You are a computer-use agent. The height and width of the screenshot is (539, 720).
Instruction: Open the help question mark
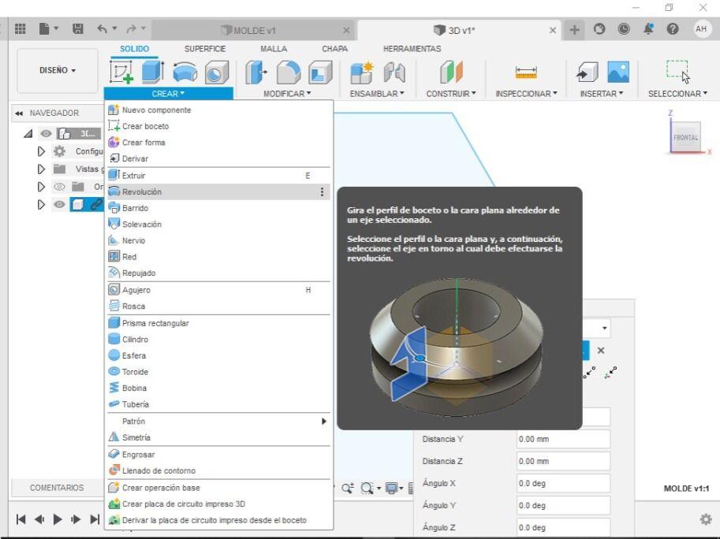(673, 29)
